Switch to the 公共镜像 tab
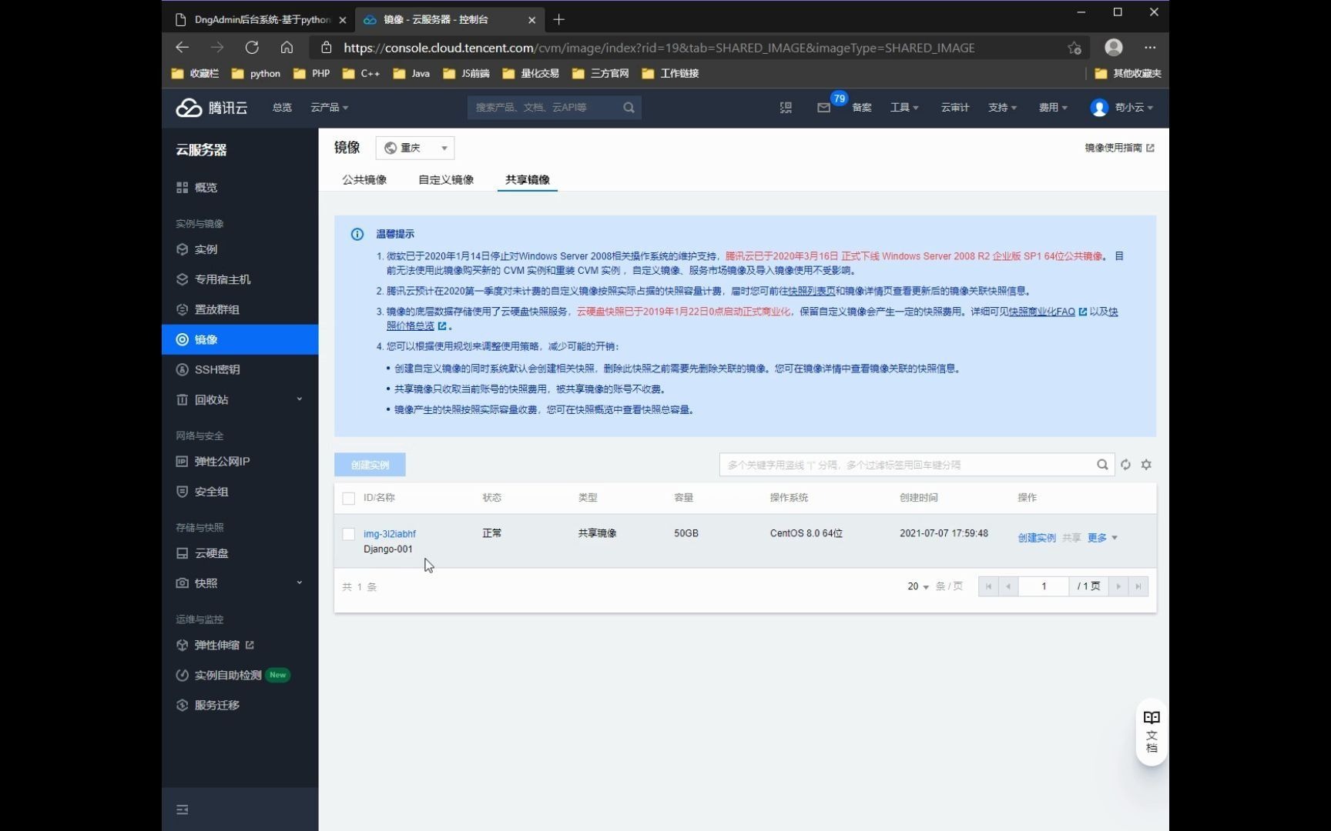1331x831 pixels. 364,179
